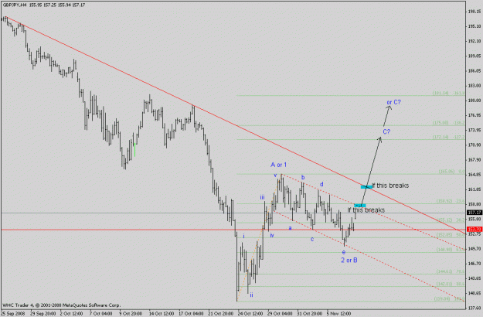The image size is (483, 317).
Task: Click the "WHC Trader 4" copyright text
Action: [x=61, y=305]
